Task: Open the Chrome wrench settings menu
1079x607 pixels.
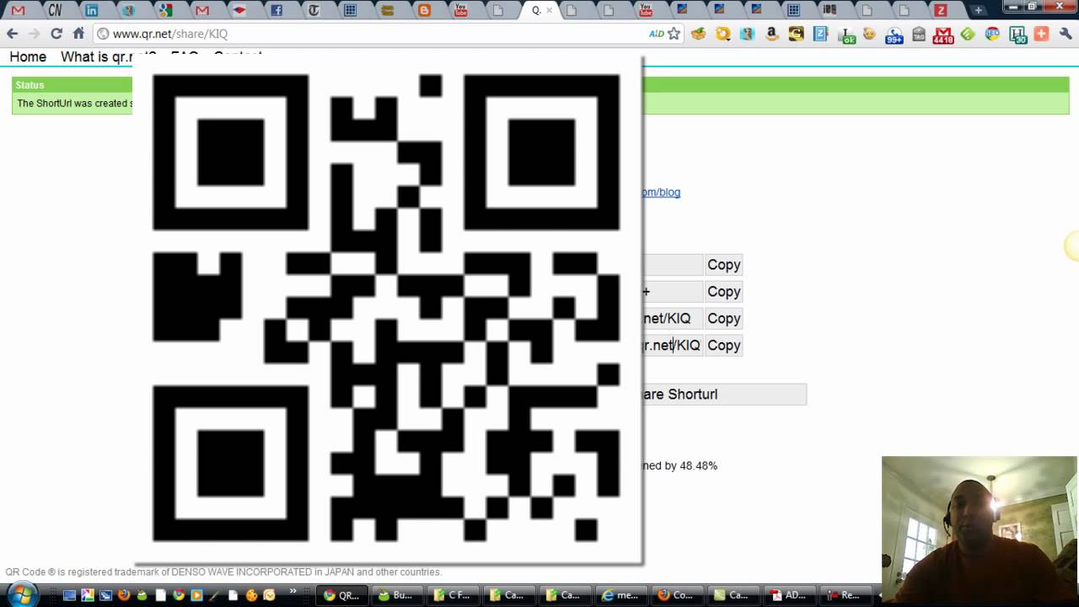Action: click(1066, 34)
